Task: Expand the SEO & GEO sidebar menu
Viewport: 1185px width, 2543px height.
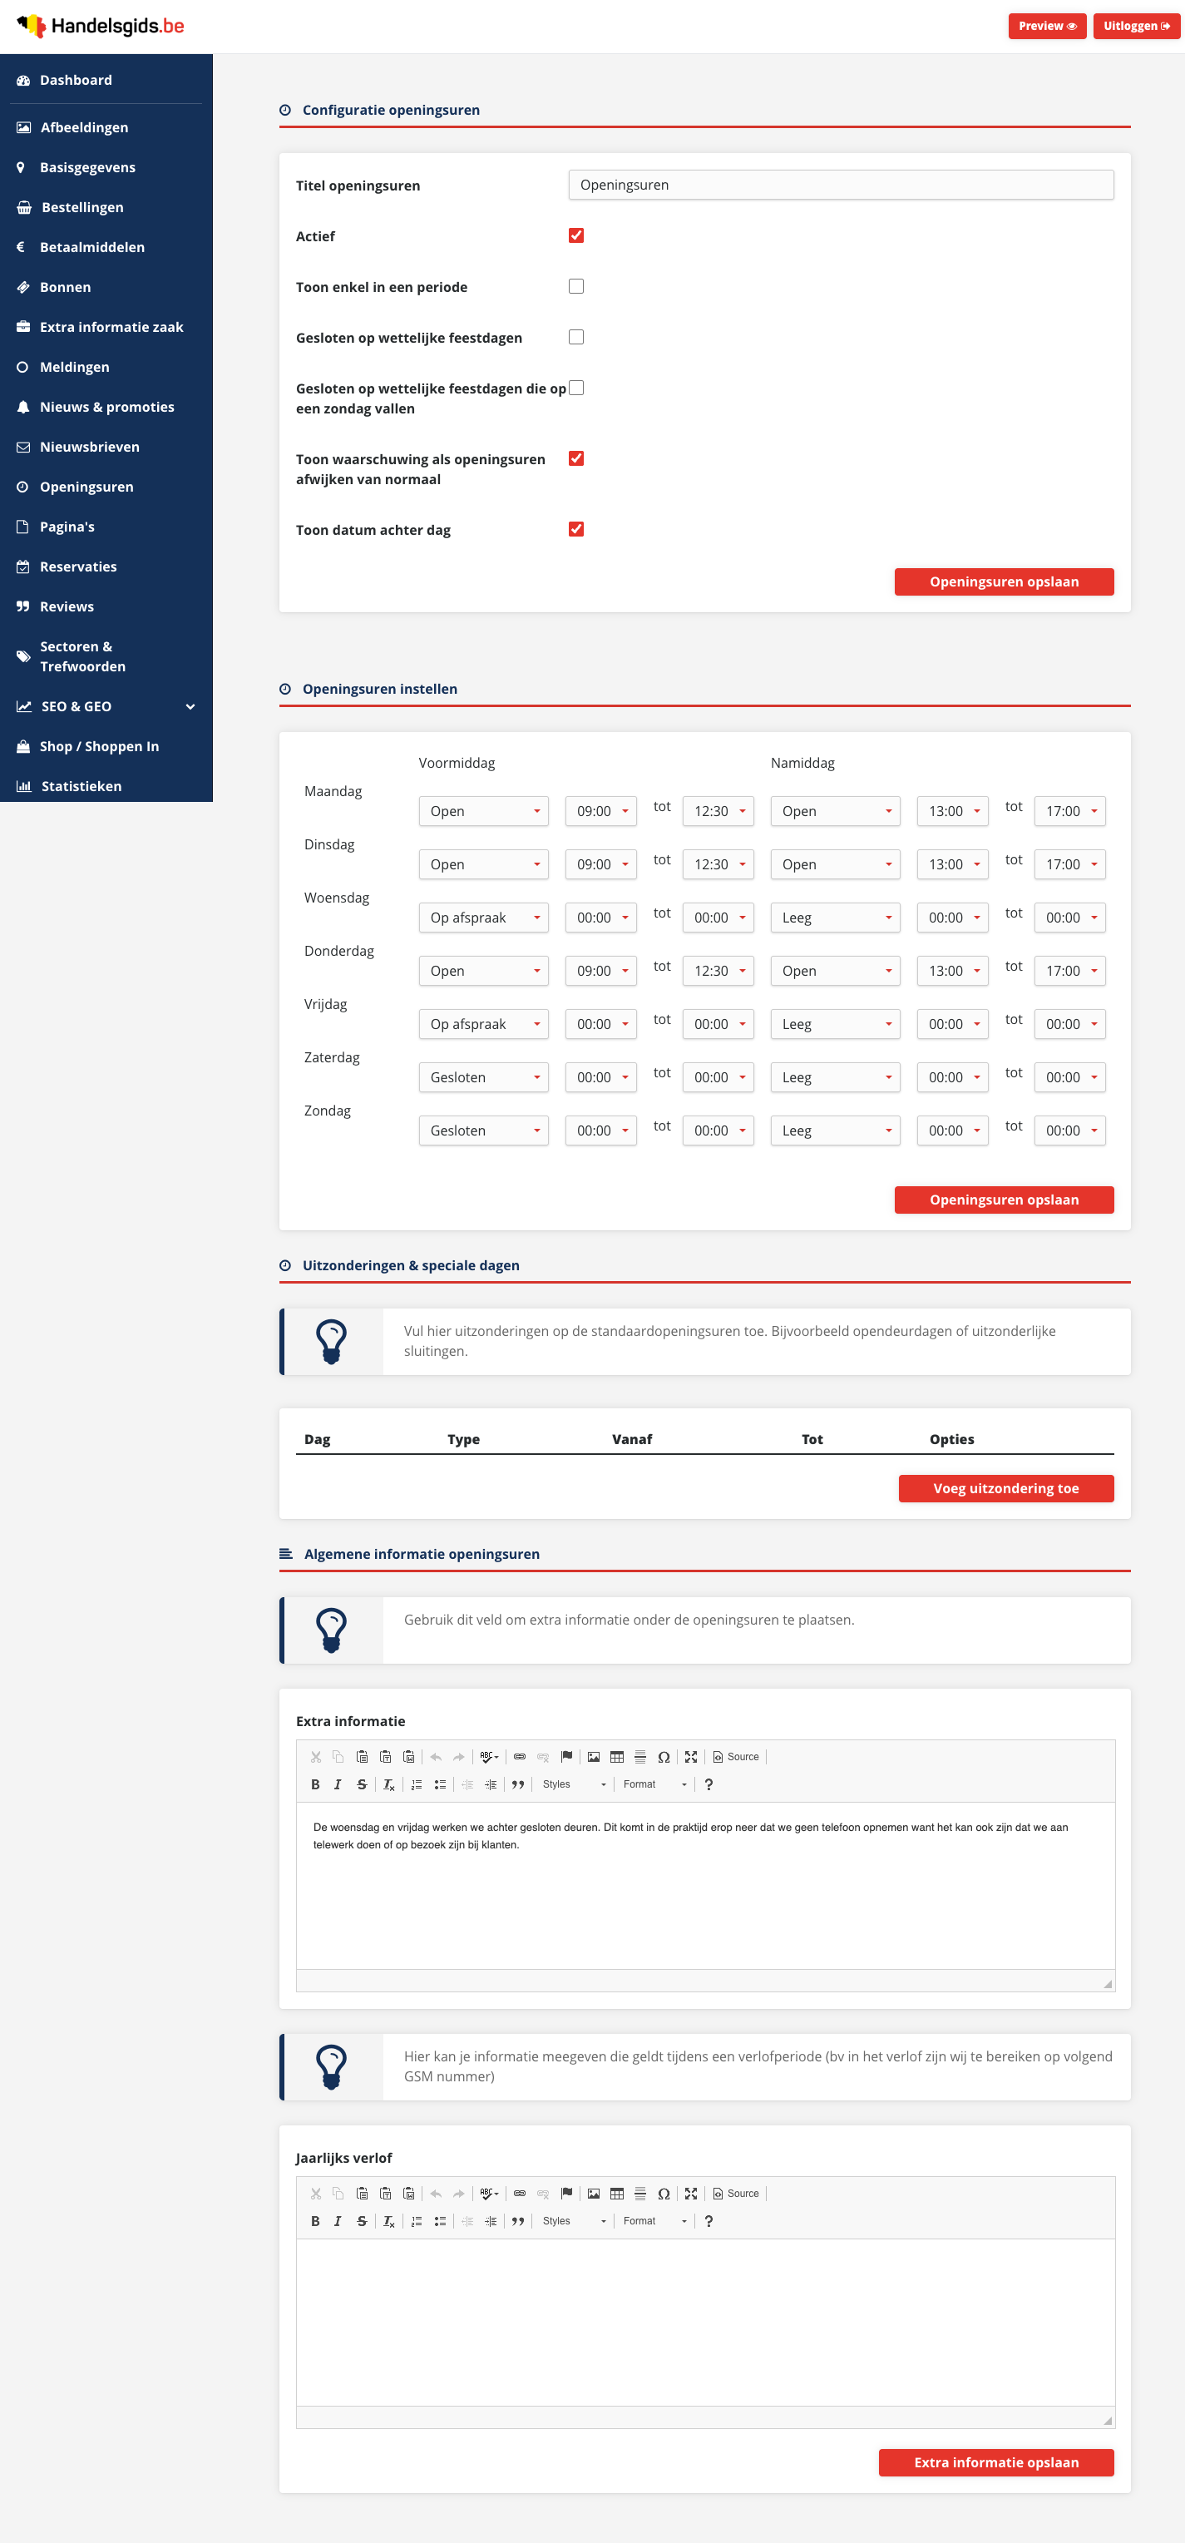Action: [106, 707]
